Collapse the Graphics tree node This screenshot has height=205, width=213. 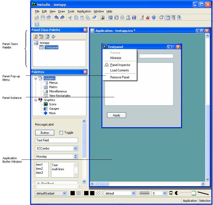pos(35,100)
